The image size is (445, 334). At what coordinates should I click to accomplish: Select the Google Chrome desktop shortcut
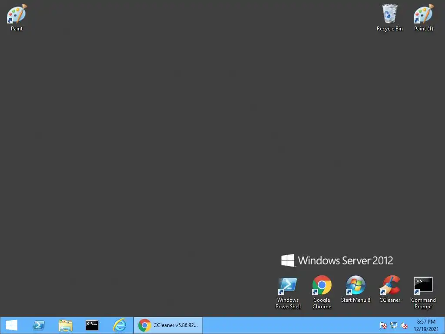point(322,293)
